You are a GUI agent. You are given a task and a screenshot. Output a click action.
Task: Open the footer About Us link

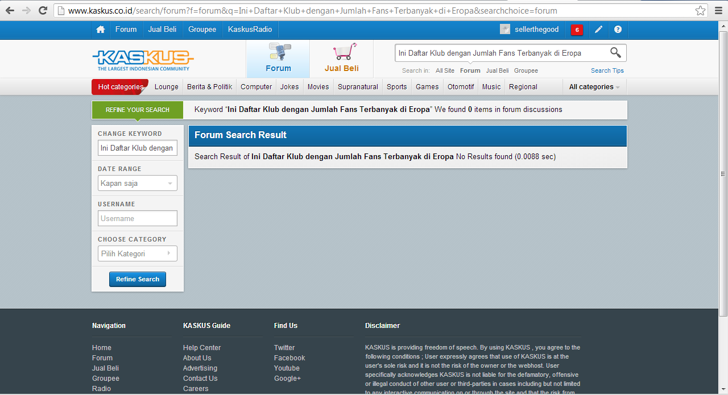tap(197, 358)
